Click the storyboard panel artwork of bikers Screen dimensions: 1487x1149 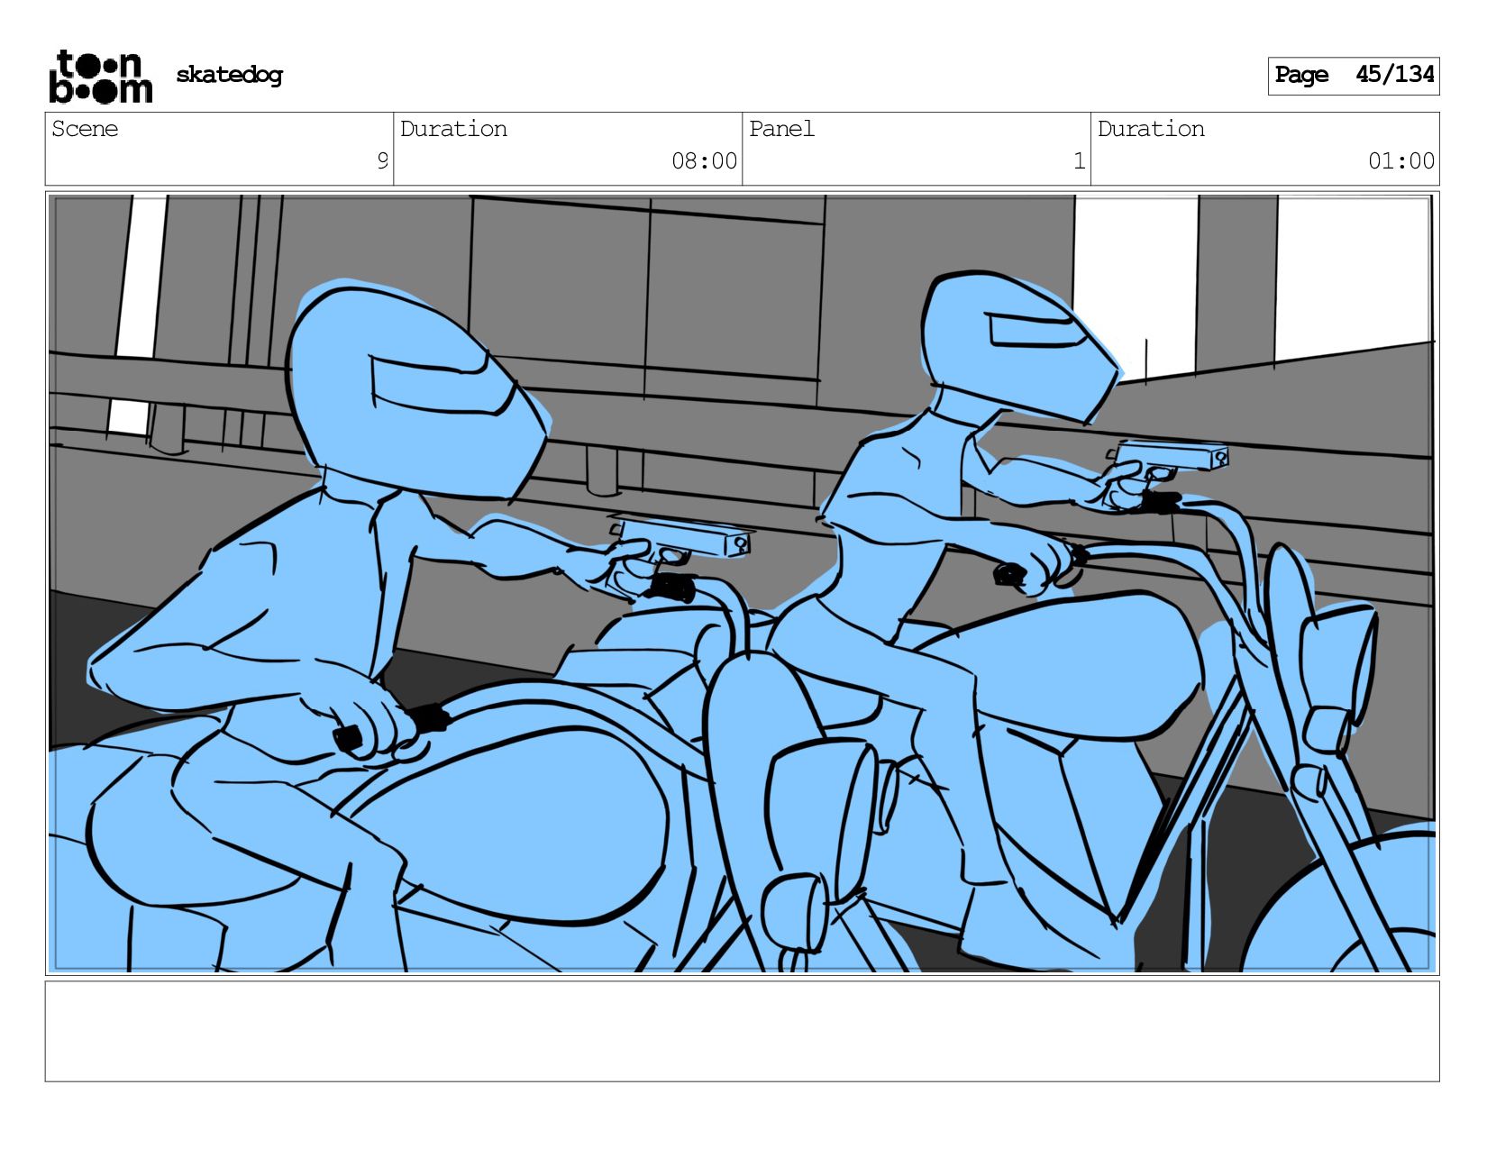pos(742,583)
